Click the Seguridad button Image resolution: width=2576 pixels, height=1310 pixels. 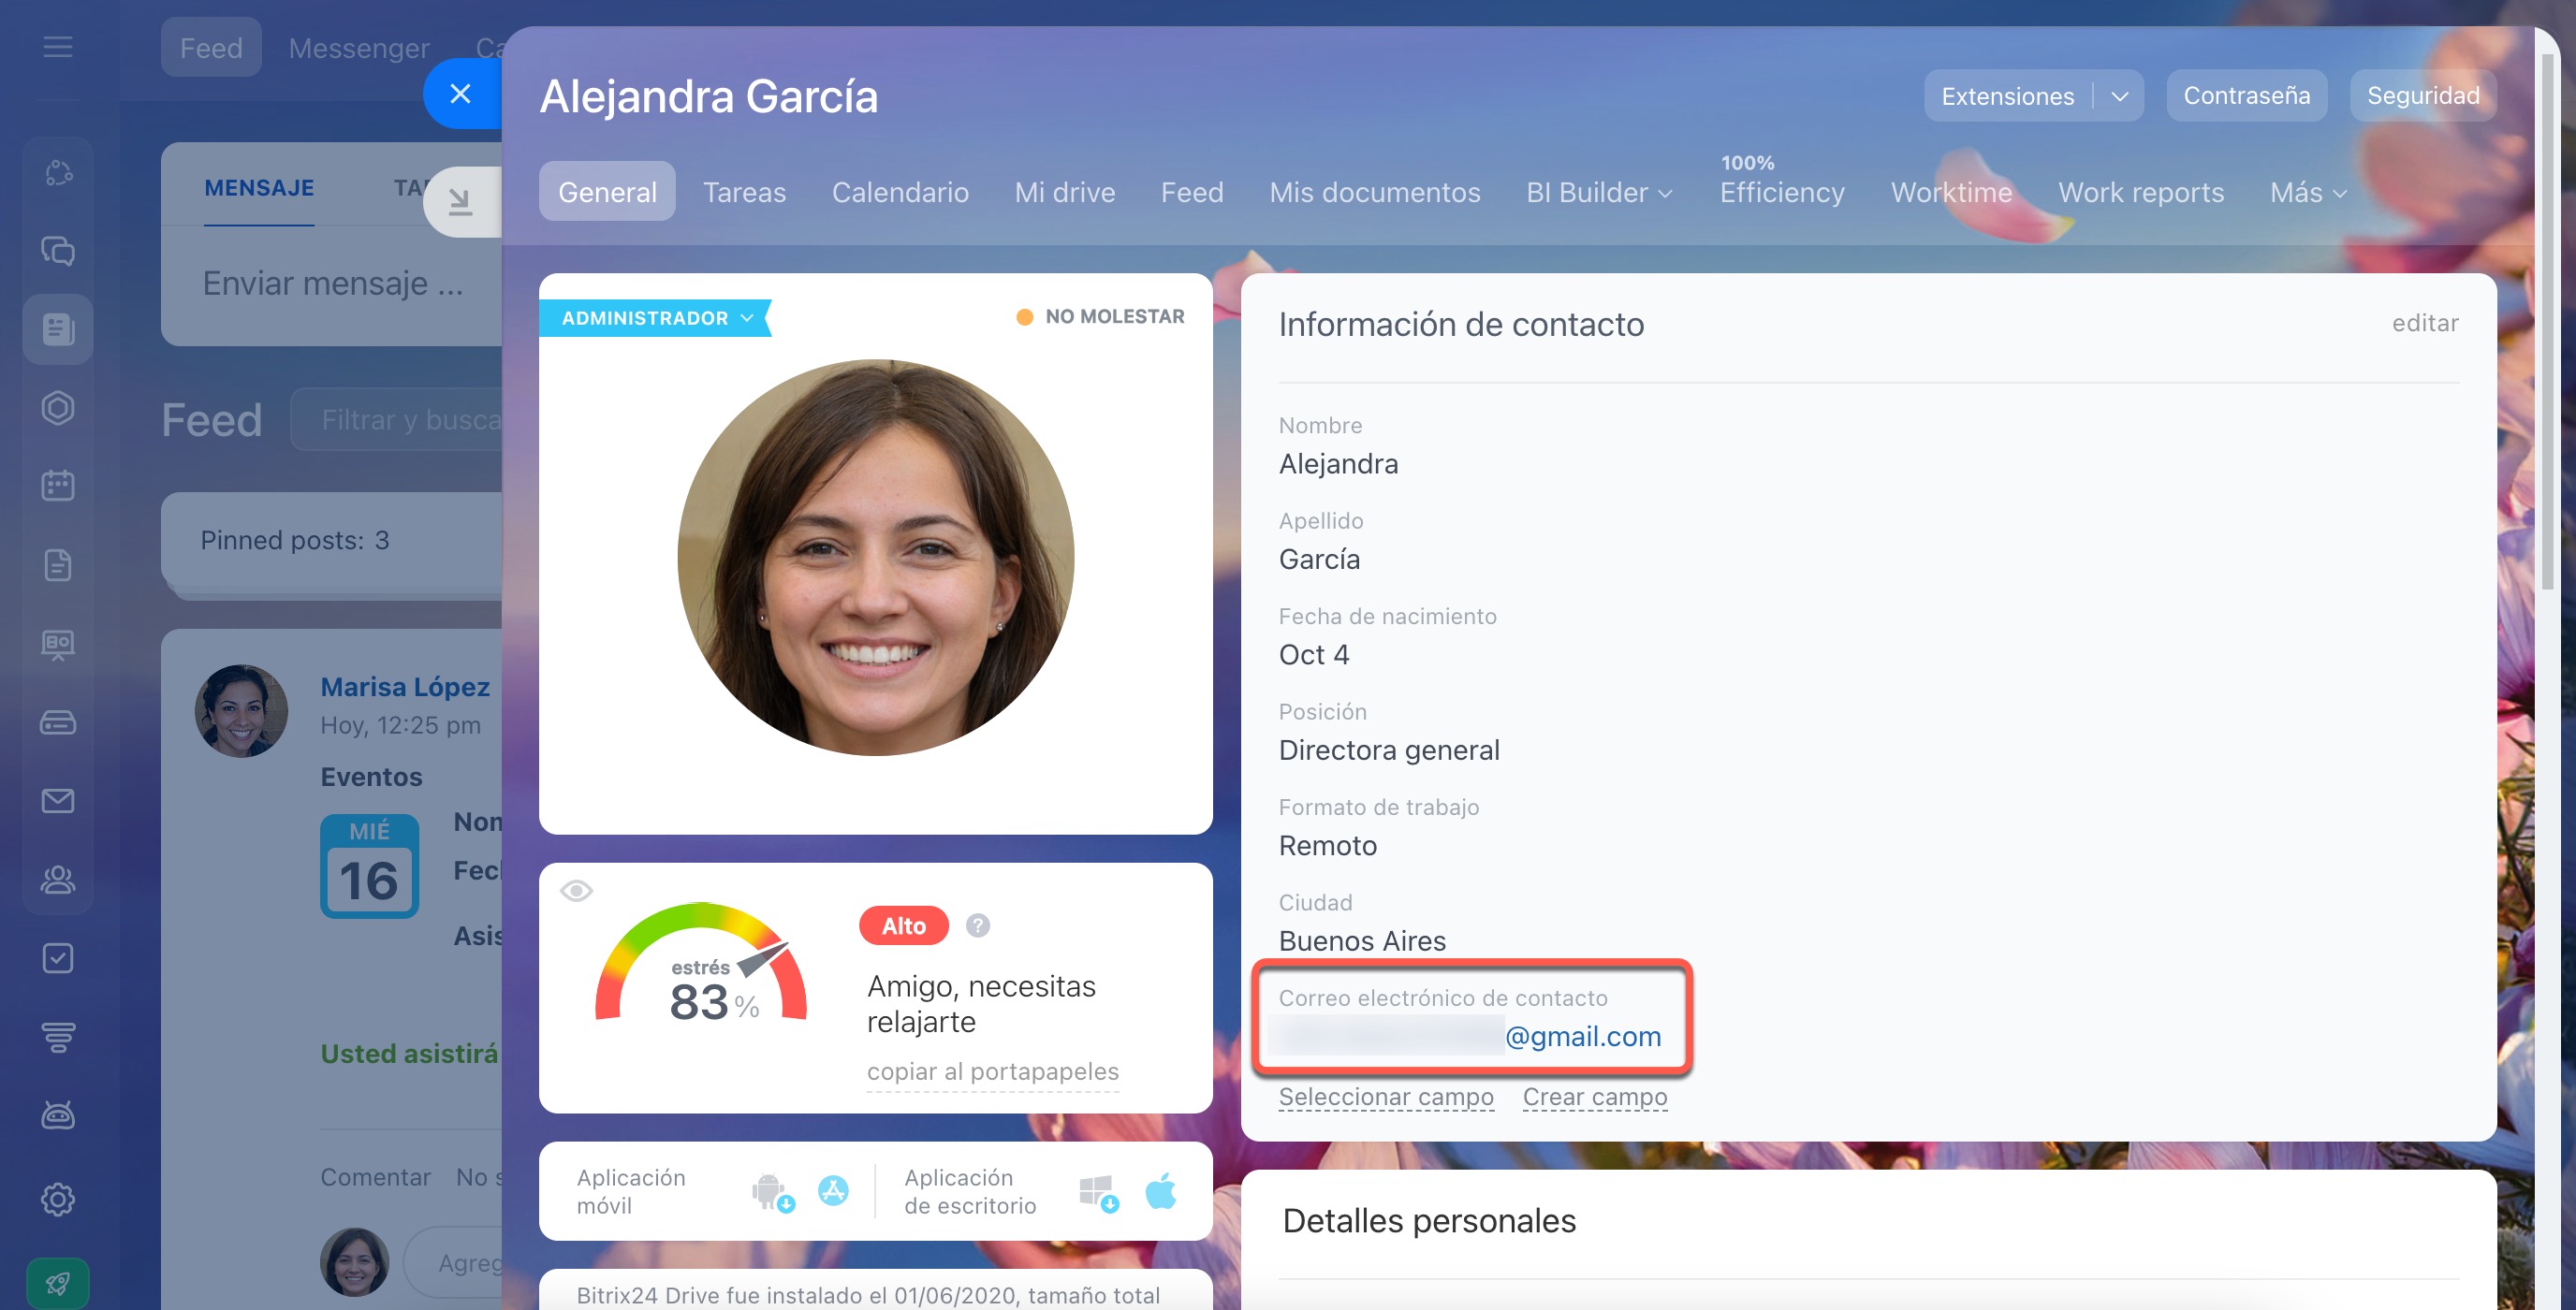pos(2423,96)
